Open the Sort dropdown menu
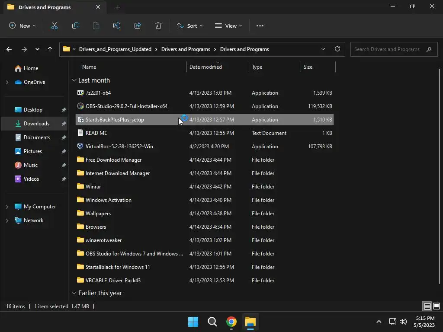Image resolution: width=443 pixels, height=332 pixels. click(x=189, y=26)
